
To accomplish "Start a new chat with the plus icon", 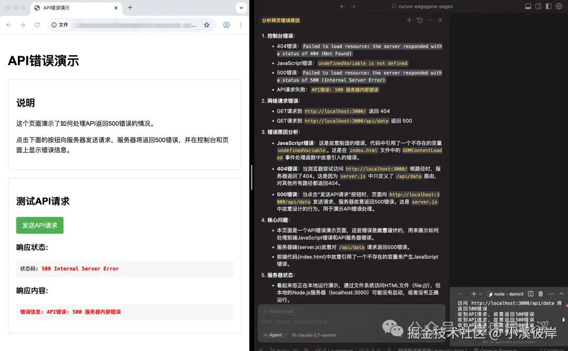I will [409, 20].
